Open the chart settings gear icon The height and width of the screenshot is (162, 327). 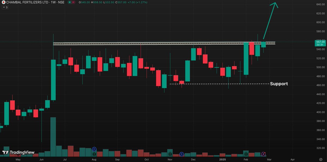coord(321,159)
